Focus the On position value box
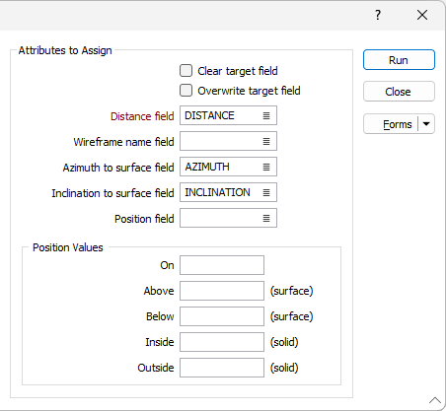 pyautogui.click(x=222, y=265)
